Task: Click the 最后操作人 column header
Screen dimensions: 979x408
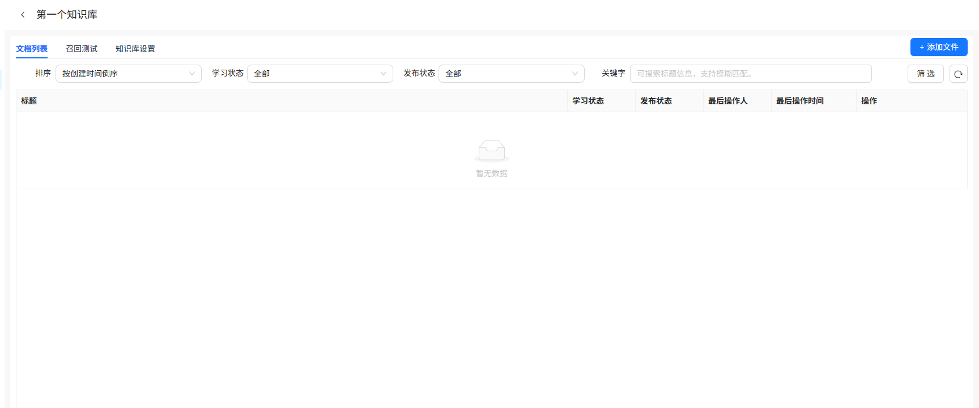Action: pyautogui.click(x=727, y=101)
